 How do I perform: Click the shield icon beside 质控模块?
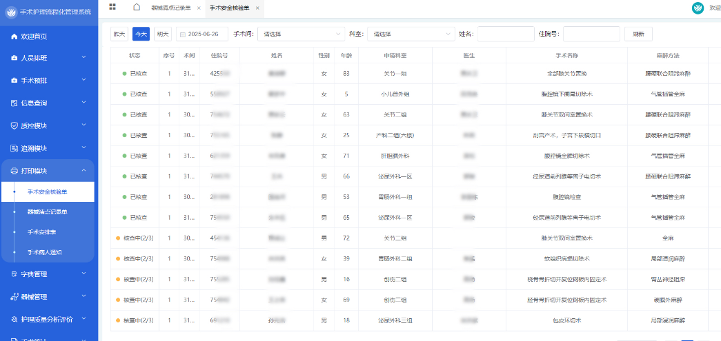[x=14, y=125]
